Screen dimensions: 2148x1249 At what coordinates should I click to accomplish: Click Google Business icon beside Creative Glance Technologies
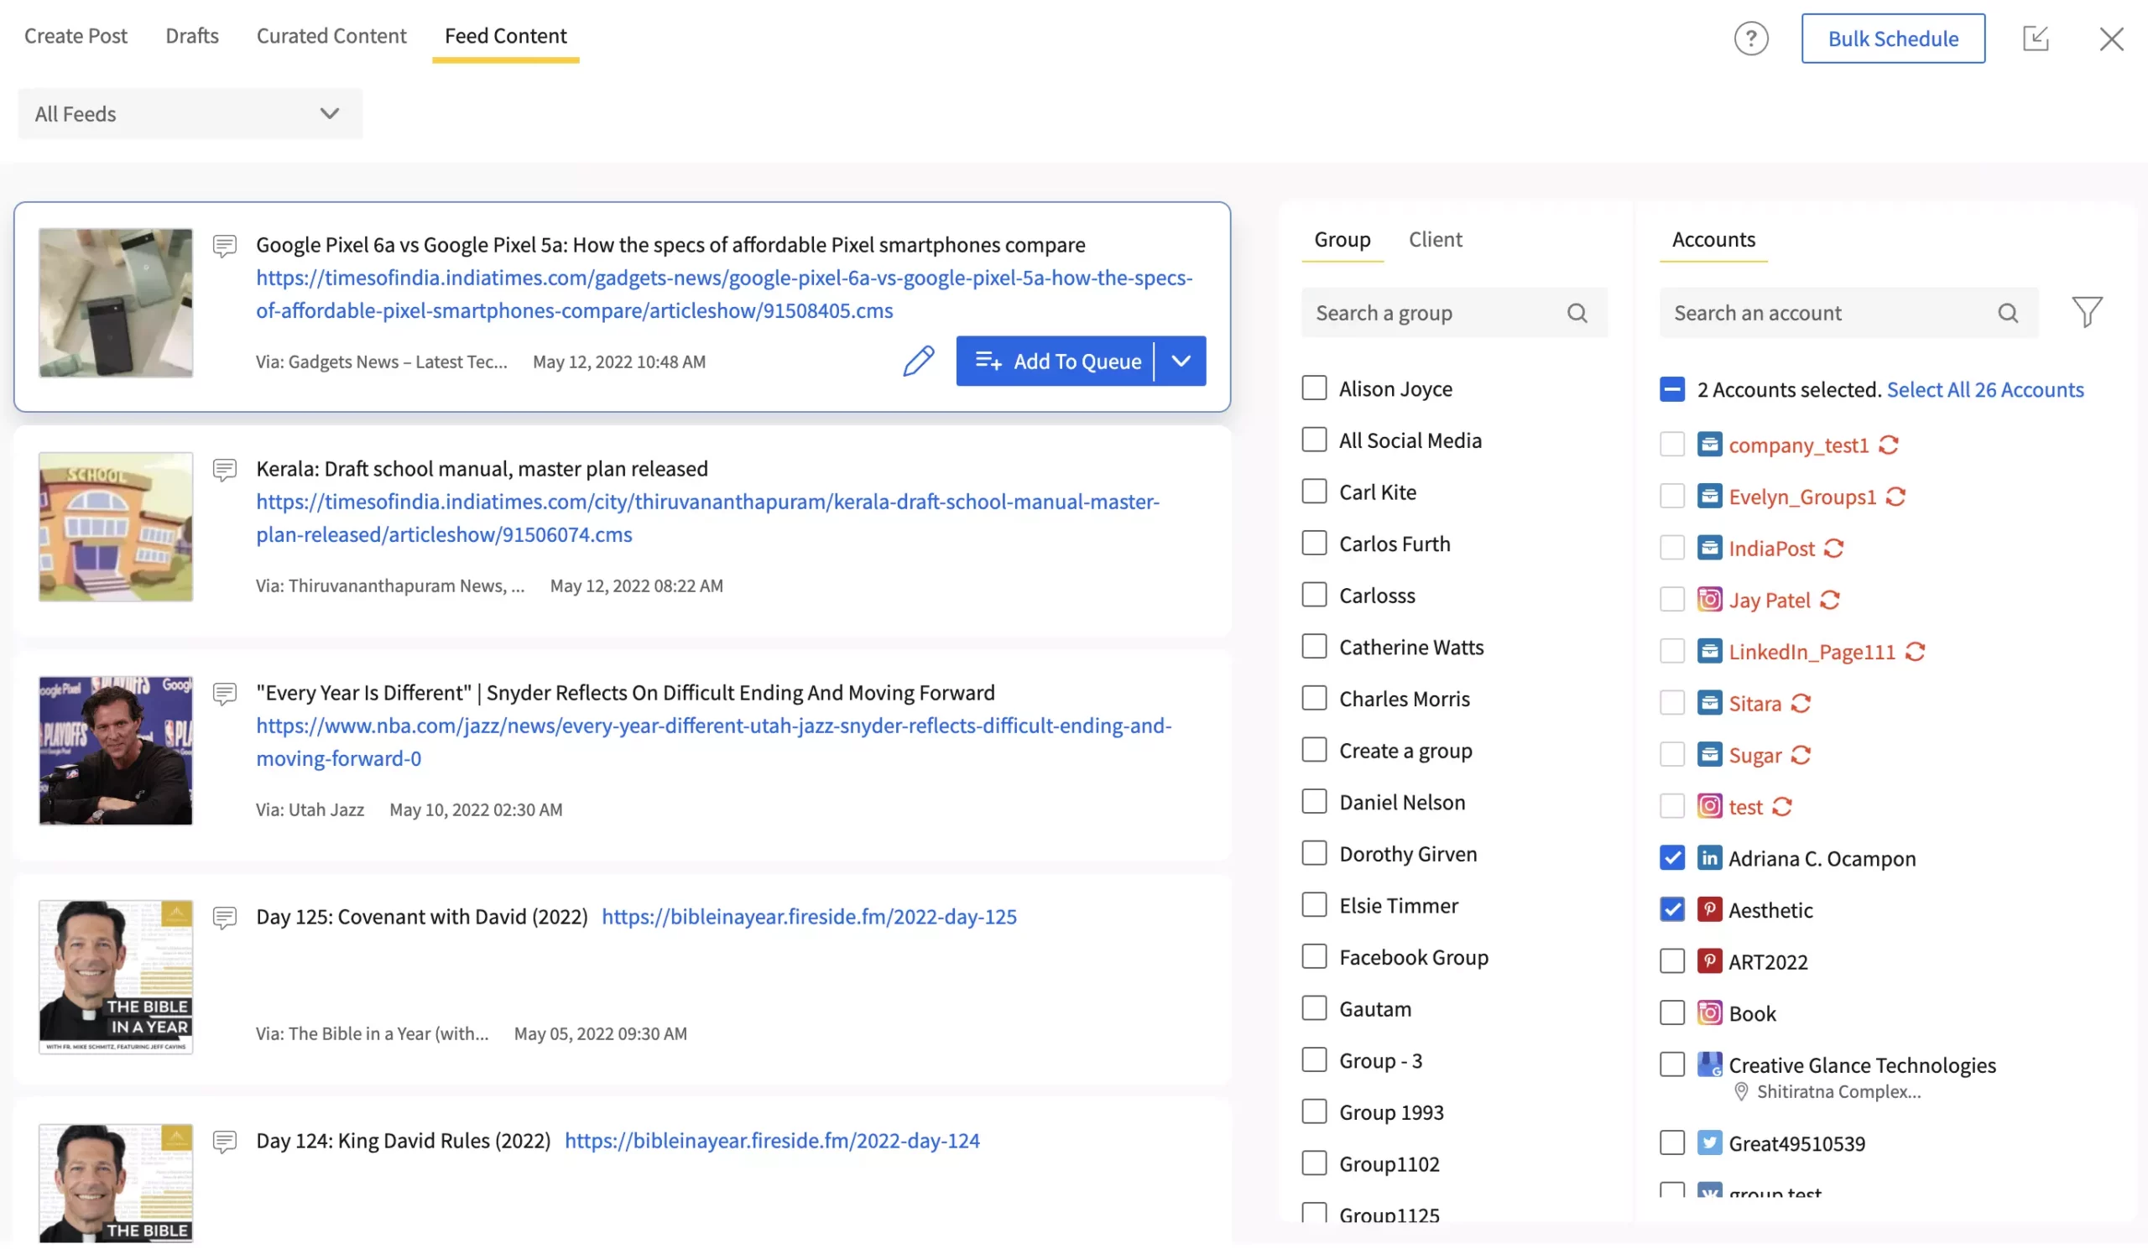point(1708,1065)
